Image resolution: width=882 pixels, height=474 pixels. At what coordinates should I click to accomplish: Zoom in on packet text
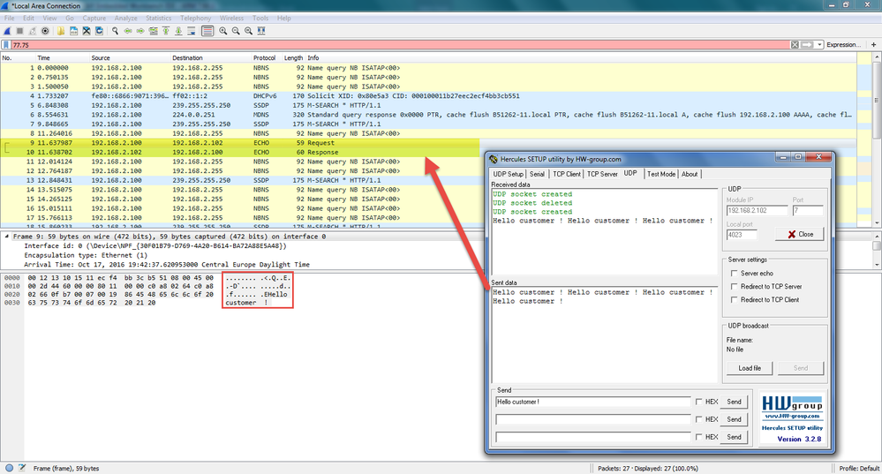point(223,31)
